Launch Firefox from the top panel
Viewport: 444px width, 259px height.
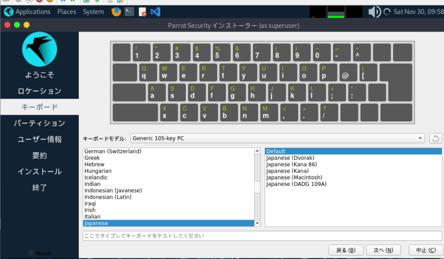click(115, 12)
